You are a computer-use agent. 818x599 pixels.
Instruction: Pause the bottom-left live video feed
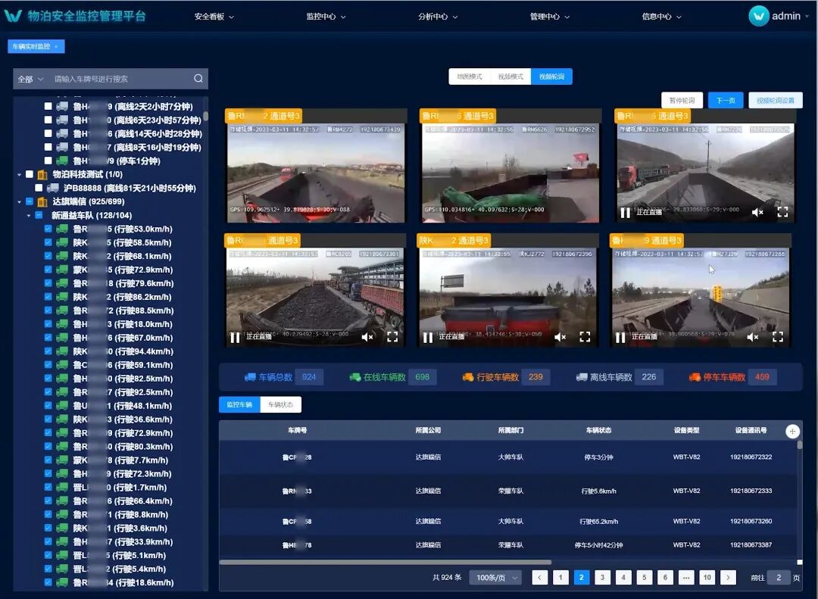[236, 337]
